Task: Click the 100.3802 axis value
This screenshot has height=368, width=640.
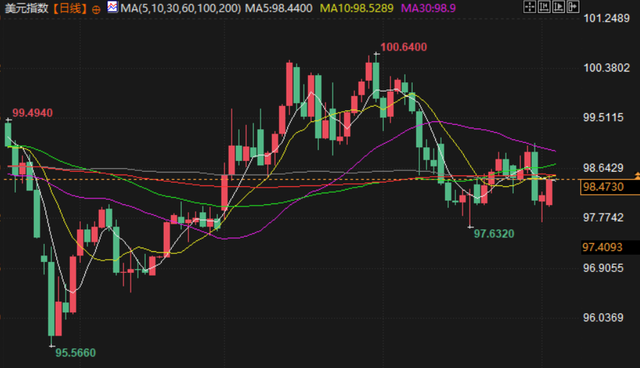Action: tap(607, 68)
